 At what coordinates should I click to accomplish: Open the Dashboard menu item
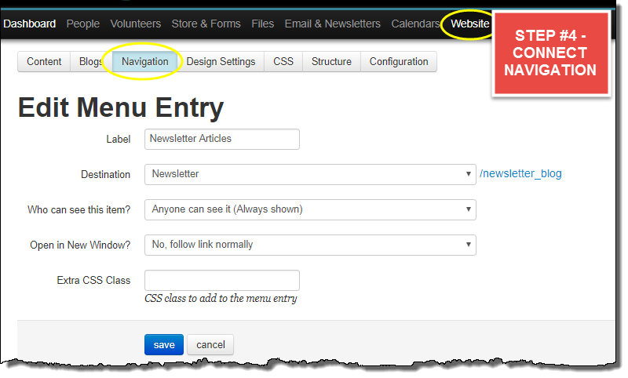[29, 24]
